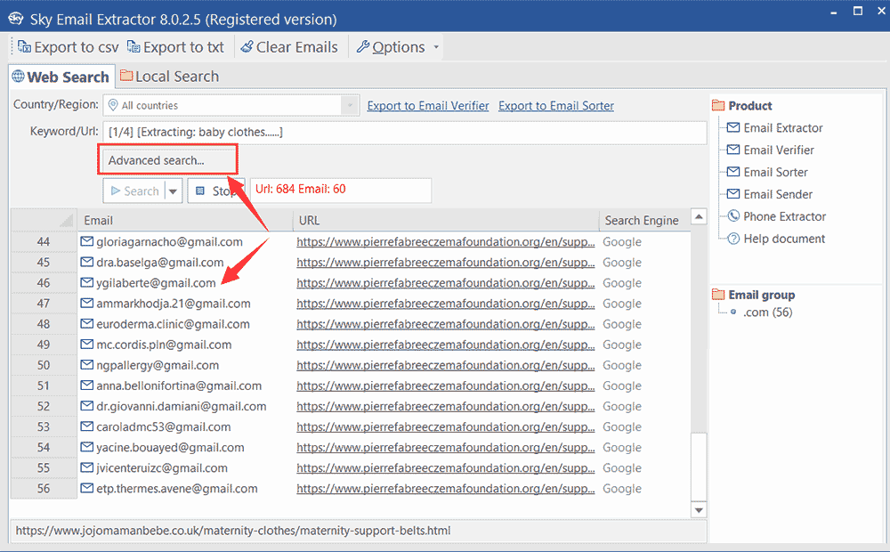
Task: Open Email Extractor product item
Action: (775, 128)
